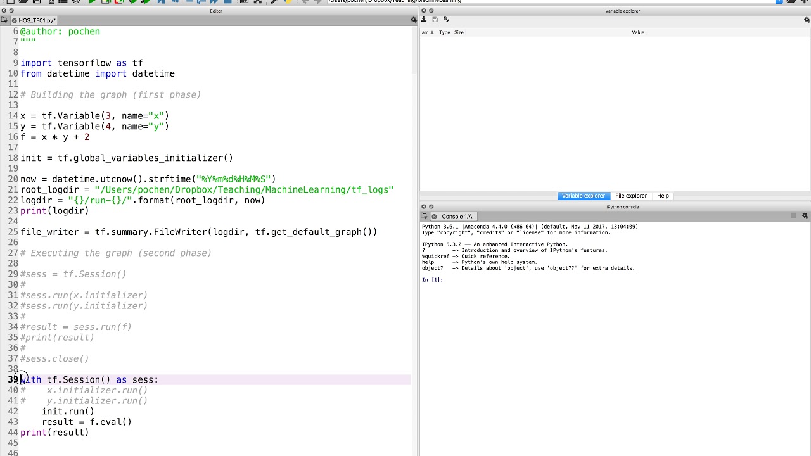Click the '# Building the graph (first phase)' comment
The height and width of the screenshot is (456, 811).
pos(111,95)
